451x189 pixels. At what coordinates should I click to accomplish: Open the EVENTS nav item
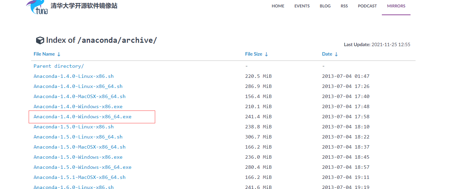(302, 6)
